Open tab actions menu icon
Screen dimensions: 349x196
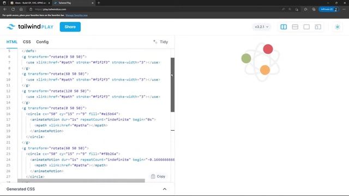(4, 3)
